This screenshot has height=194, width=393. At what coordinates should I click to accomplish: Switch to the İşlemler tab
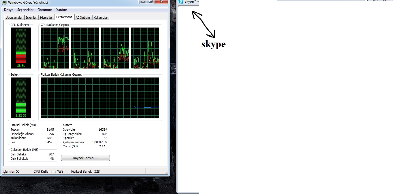click(31, 18)
